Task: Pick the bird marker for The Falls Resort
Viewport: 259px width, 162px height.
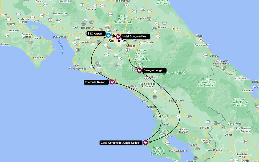Action: (x=112, y=82)
